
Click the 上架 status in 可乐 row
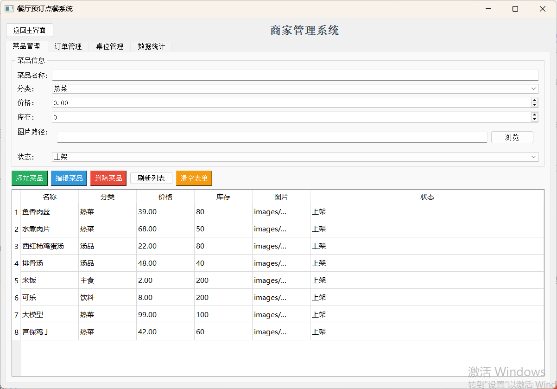[427, 298]
